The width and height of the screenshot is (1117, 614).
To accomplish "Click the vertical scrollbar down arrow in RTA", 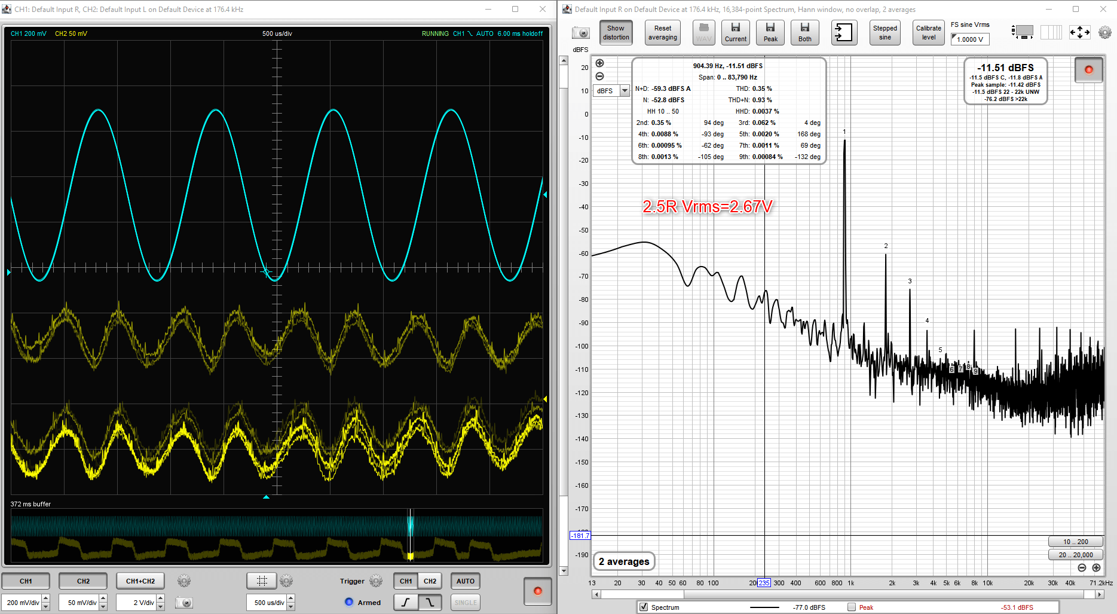I will pos(563,571).
